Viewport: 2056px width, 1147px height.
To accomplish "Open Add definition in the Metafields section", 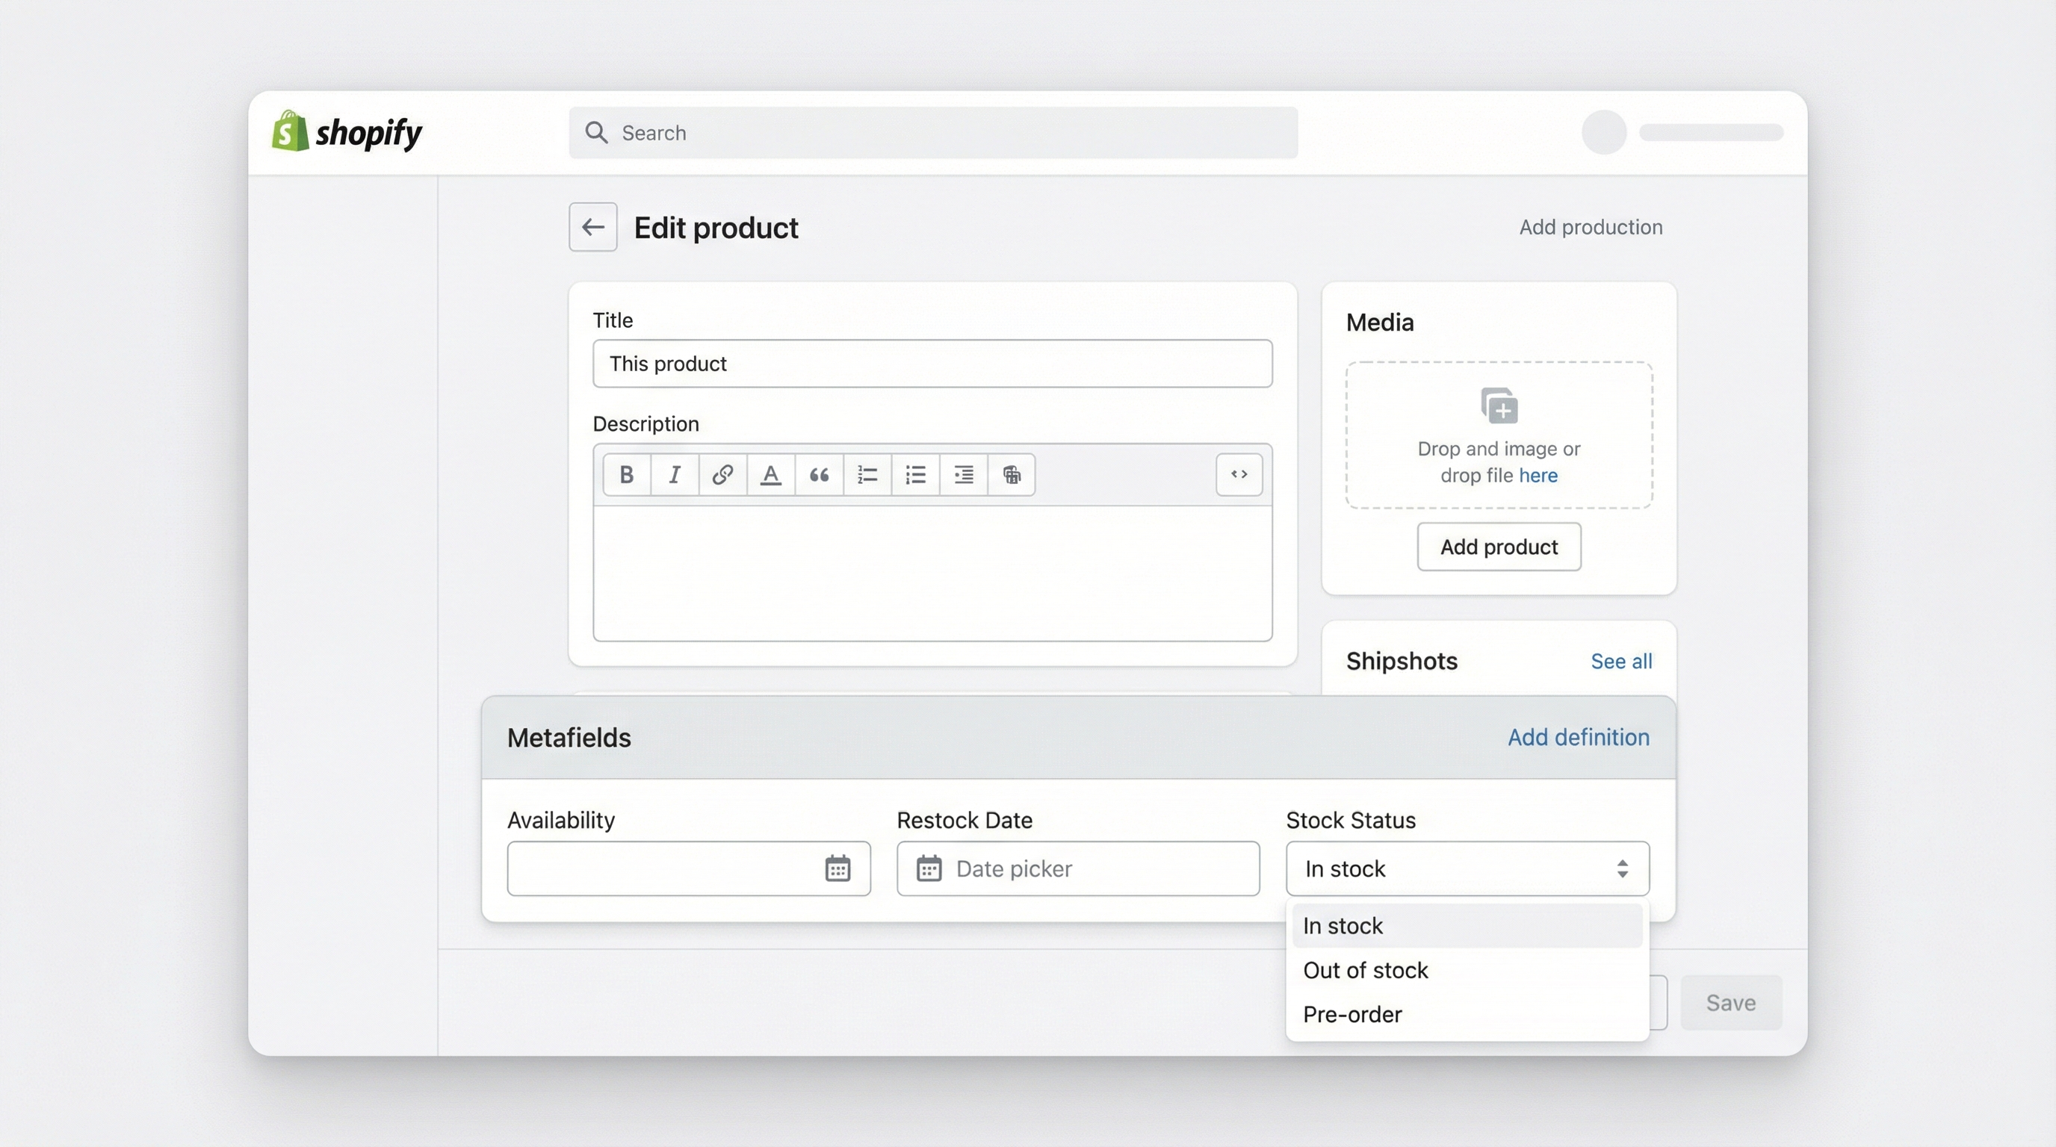I will click(x=1578, y=737).
